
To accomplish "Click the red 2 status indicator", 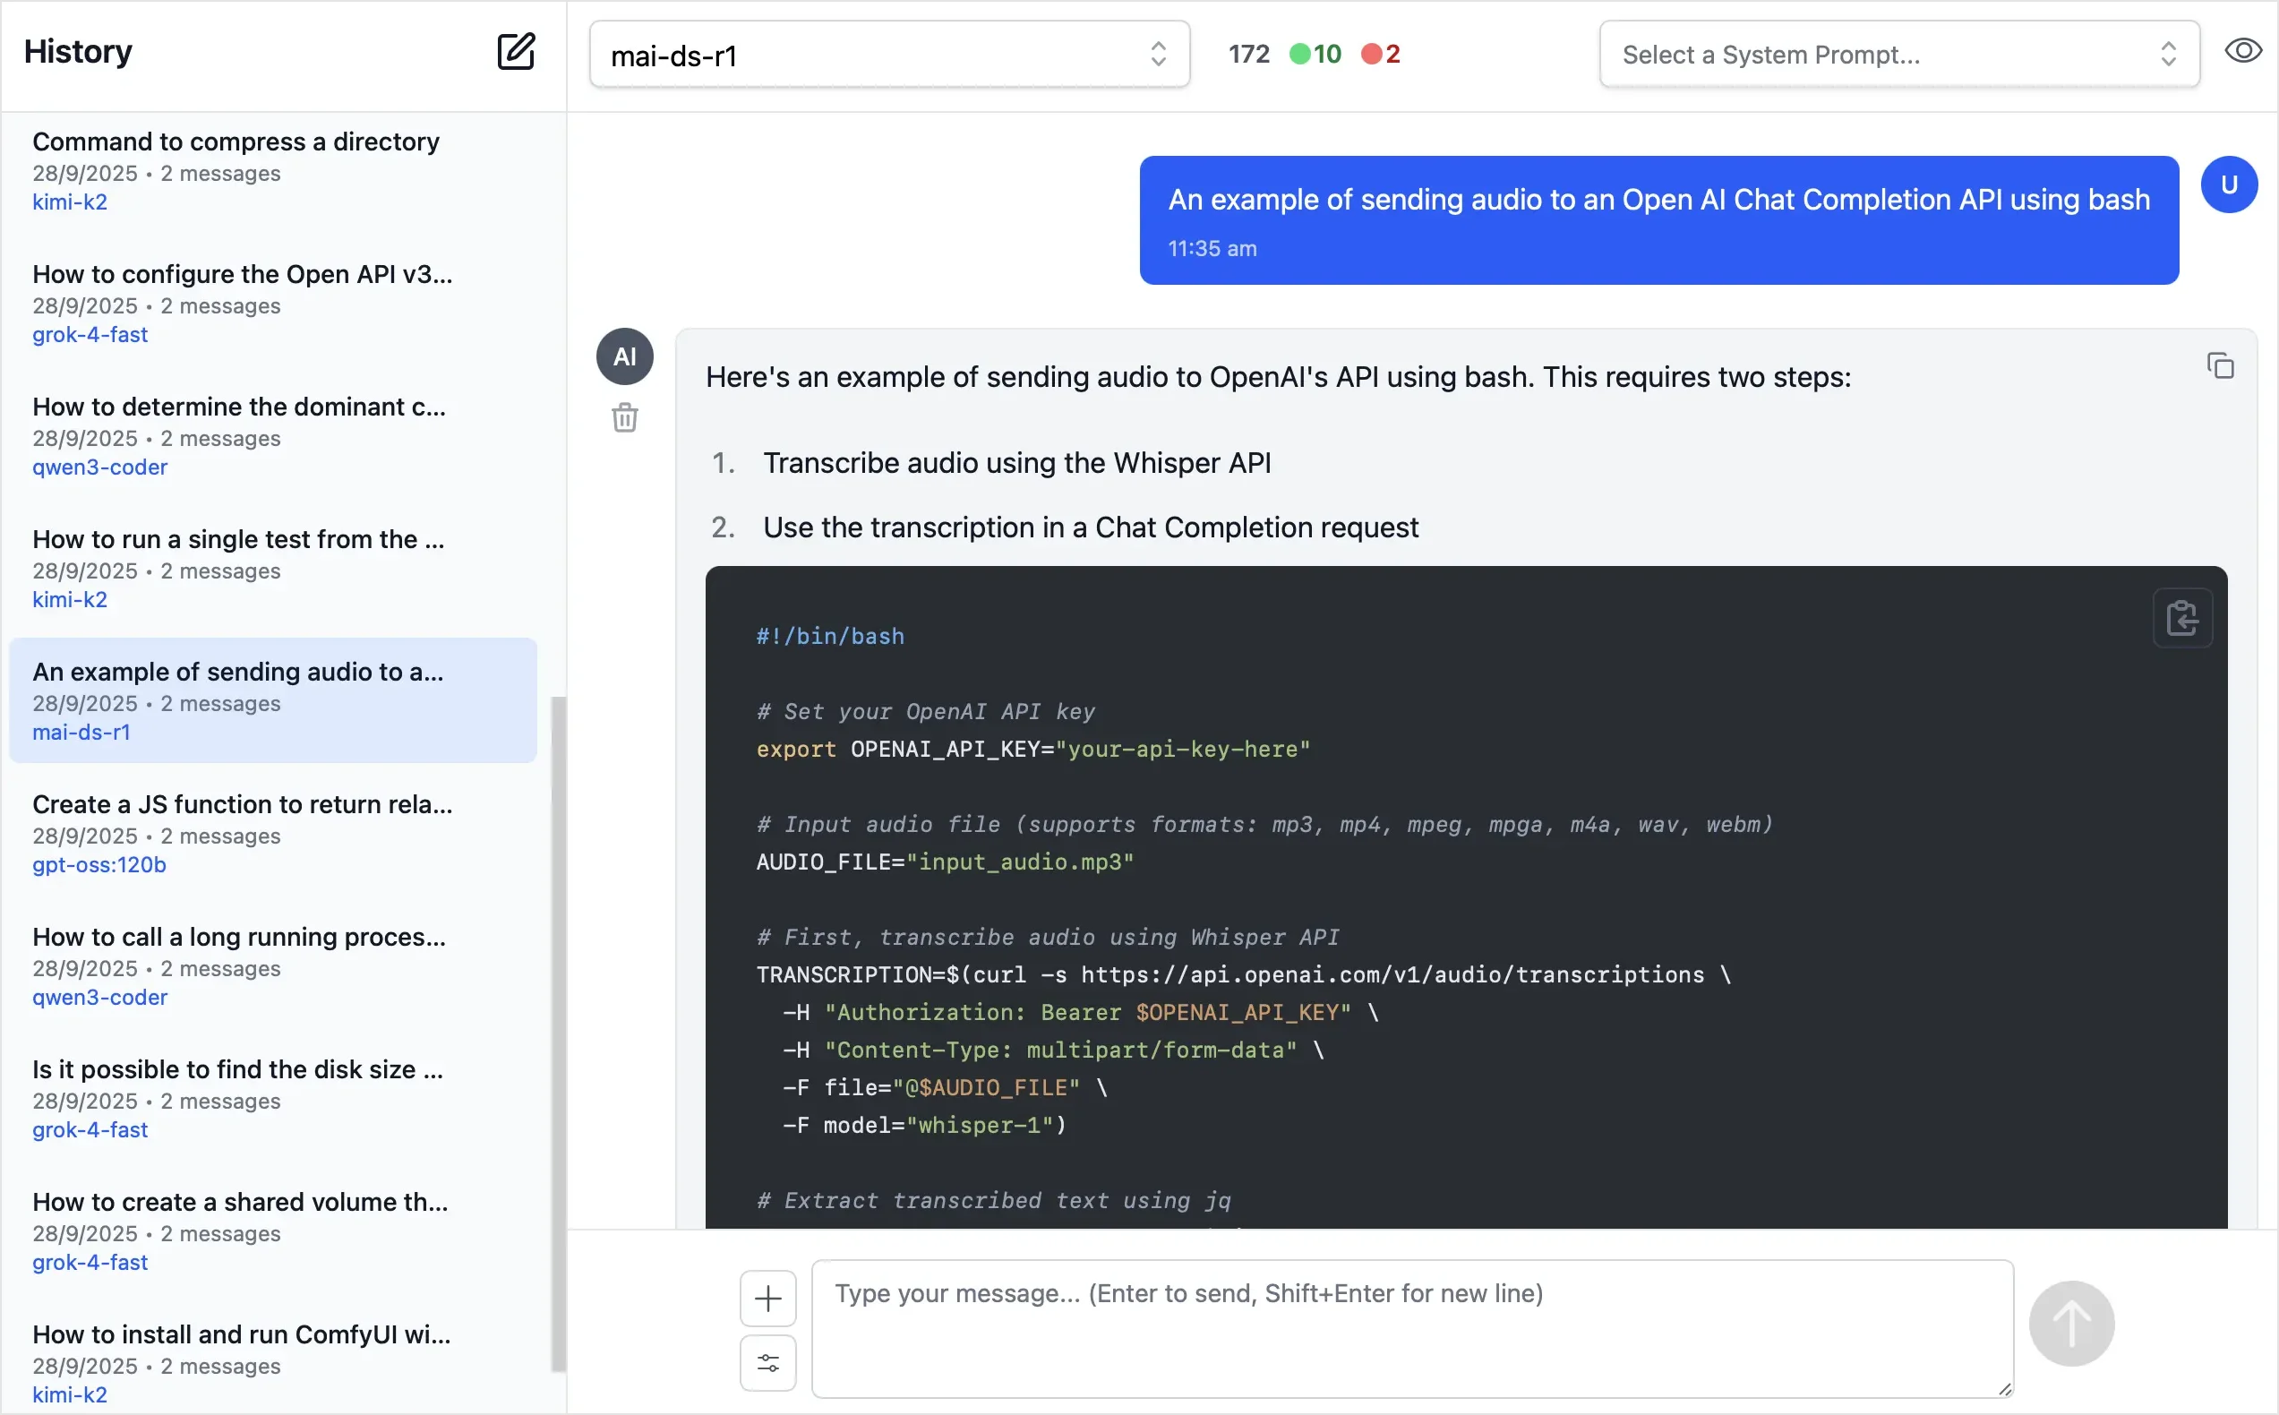I will tap(1381, 55).
